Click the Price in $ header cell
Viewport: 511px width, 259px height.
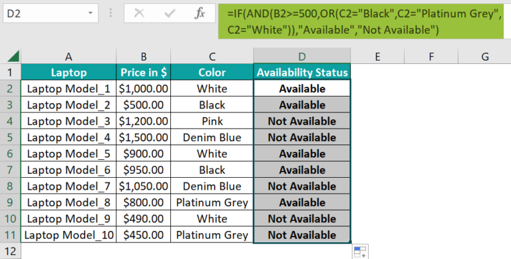tap(144, 72)
